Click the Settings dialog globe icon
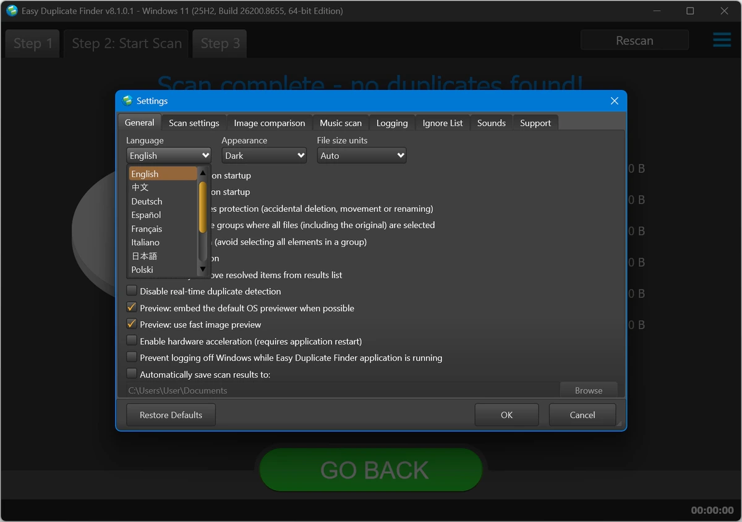The image size is (742, 522). click(127, 101)
